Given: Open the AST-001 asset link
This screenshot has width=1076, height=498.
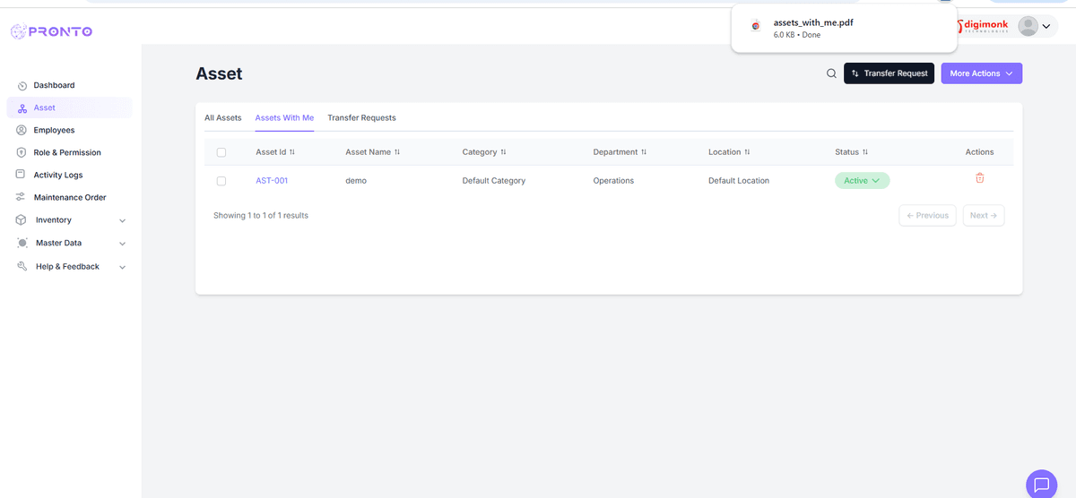Looking at the screenshot, I should [x=272, y=181].
